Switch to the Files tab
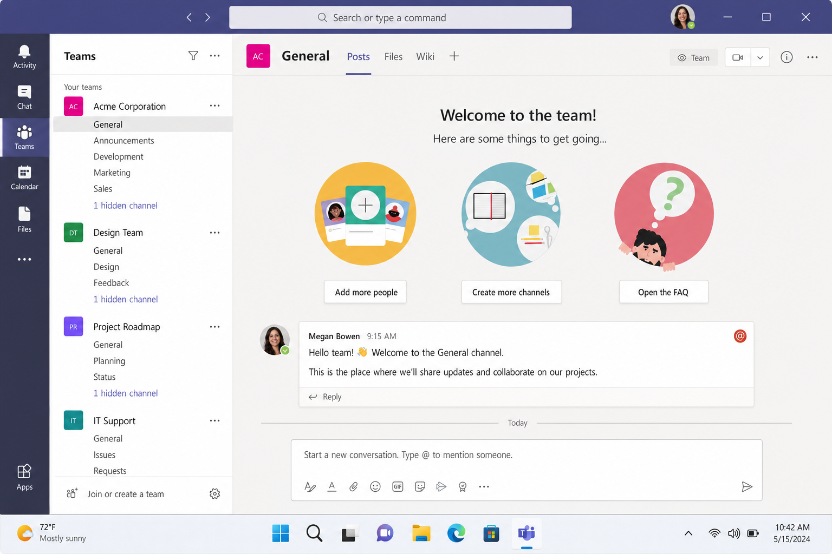This screenshot has height=554, width=832. pyautogui.click(x=393, y=57)
